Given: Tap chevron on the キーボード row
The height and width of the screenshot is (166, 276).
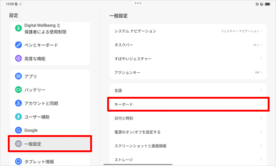Looking at the screenshot, I should 261,104.
